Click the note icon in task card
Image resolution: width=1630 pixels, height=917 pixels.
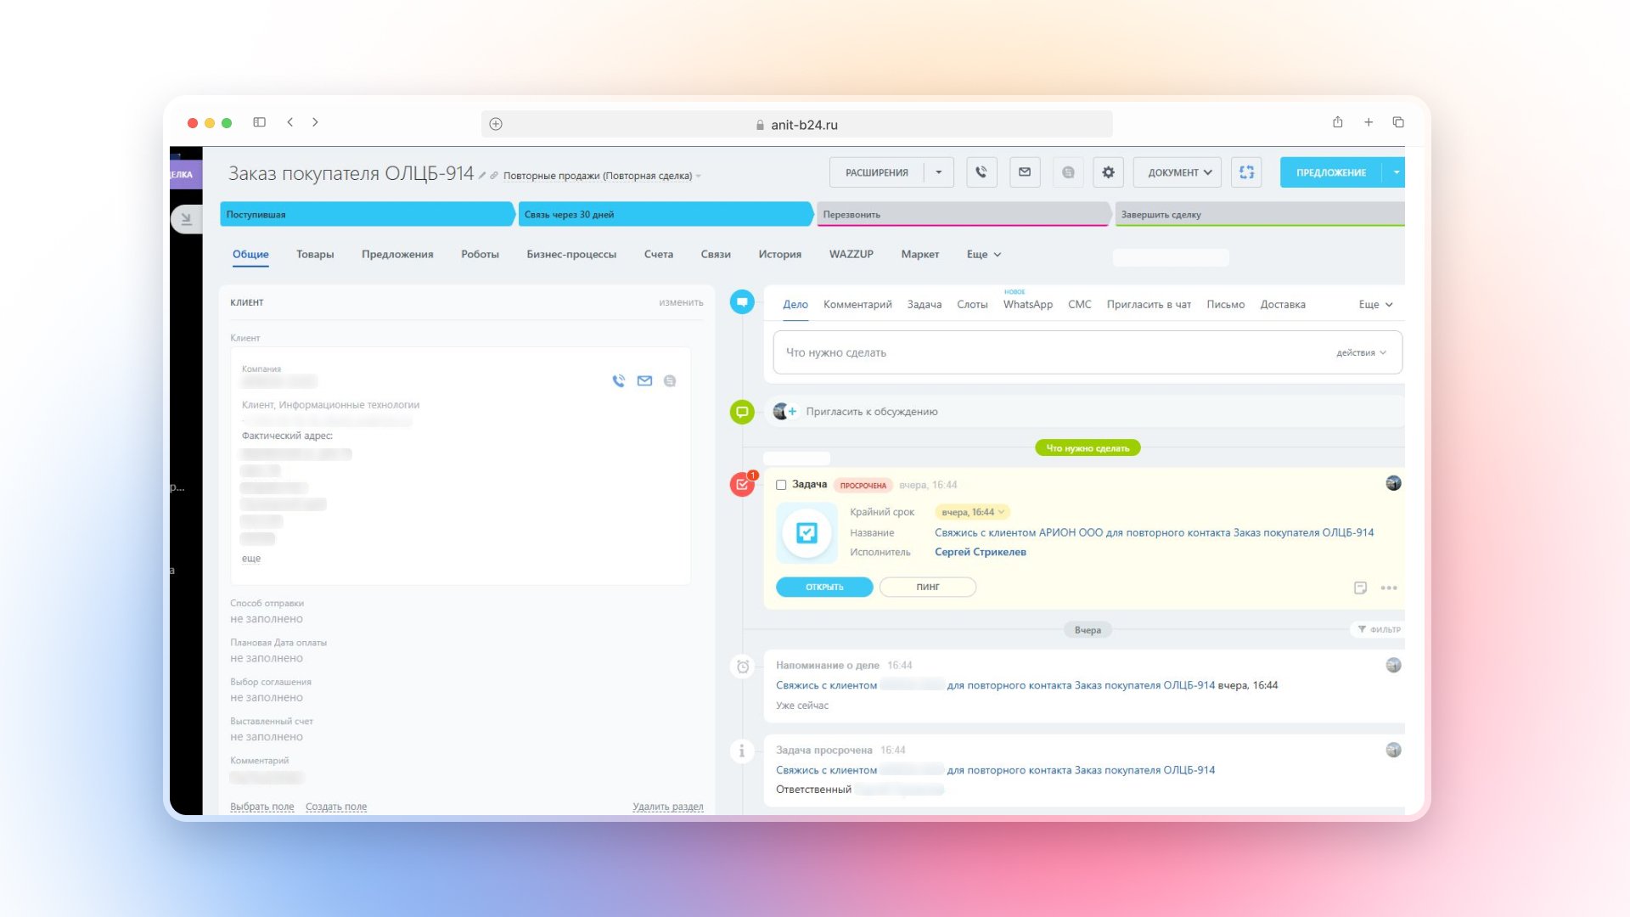point(1360,588)
